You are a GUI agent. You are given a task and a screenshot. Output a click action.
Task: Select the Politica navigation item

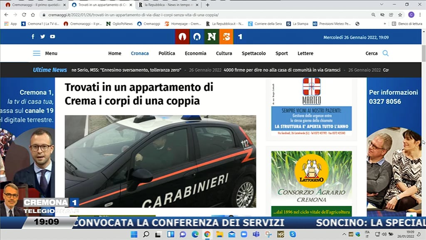(166, 53)
